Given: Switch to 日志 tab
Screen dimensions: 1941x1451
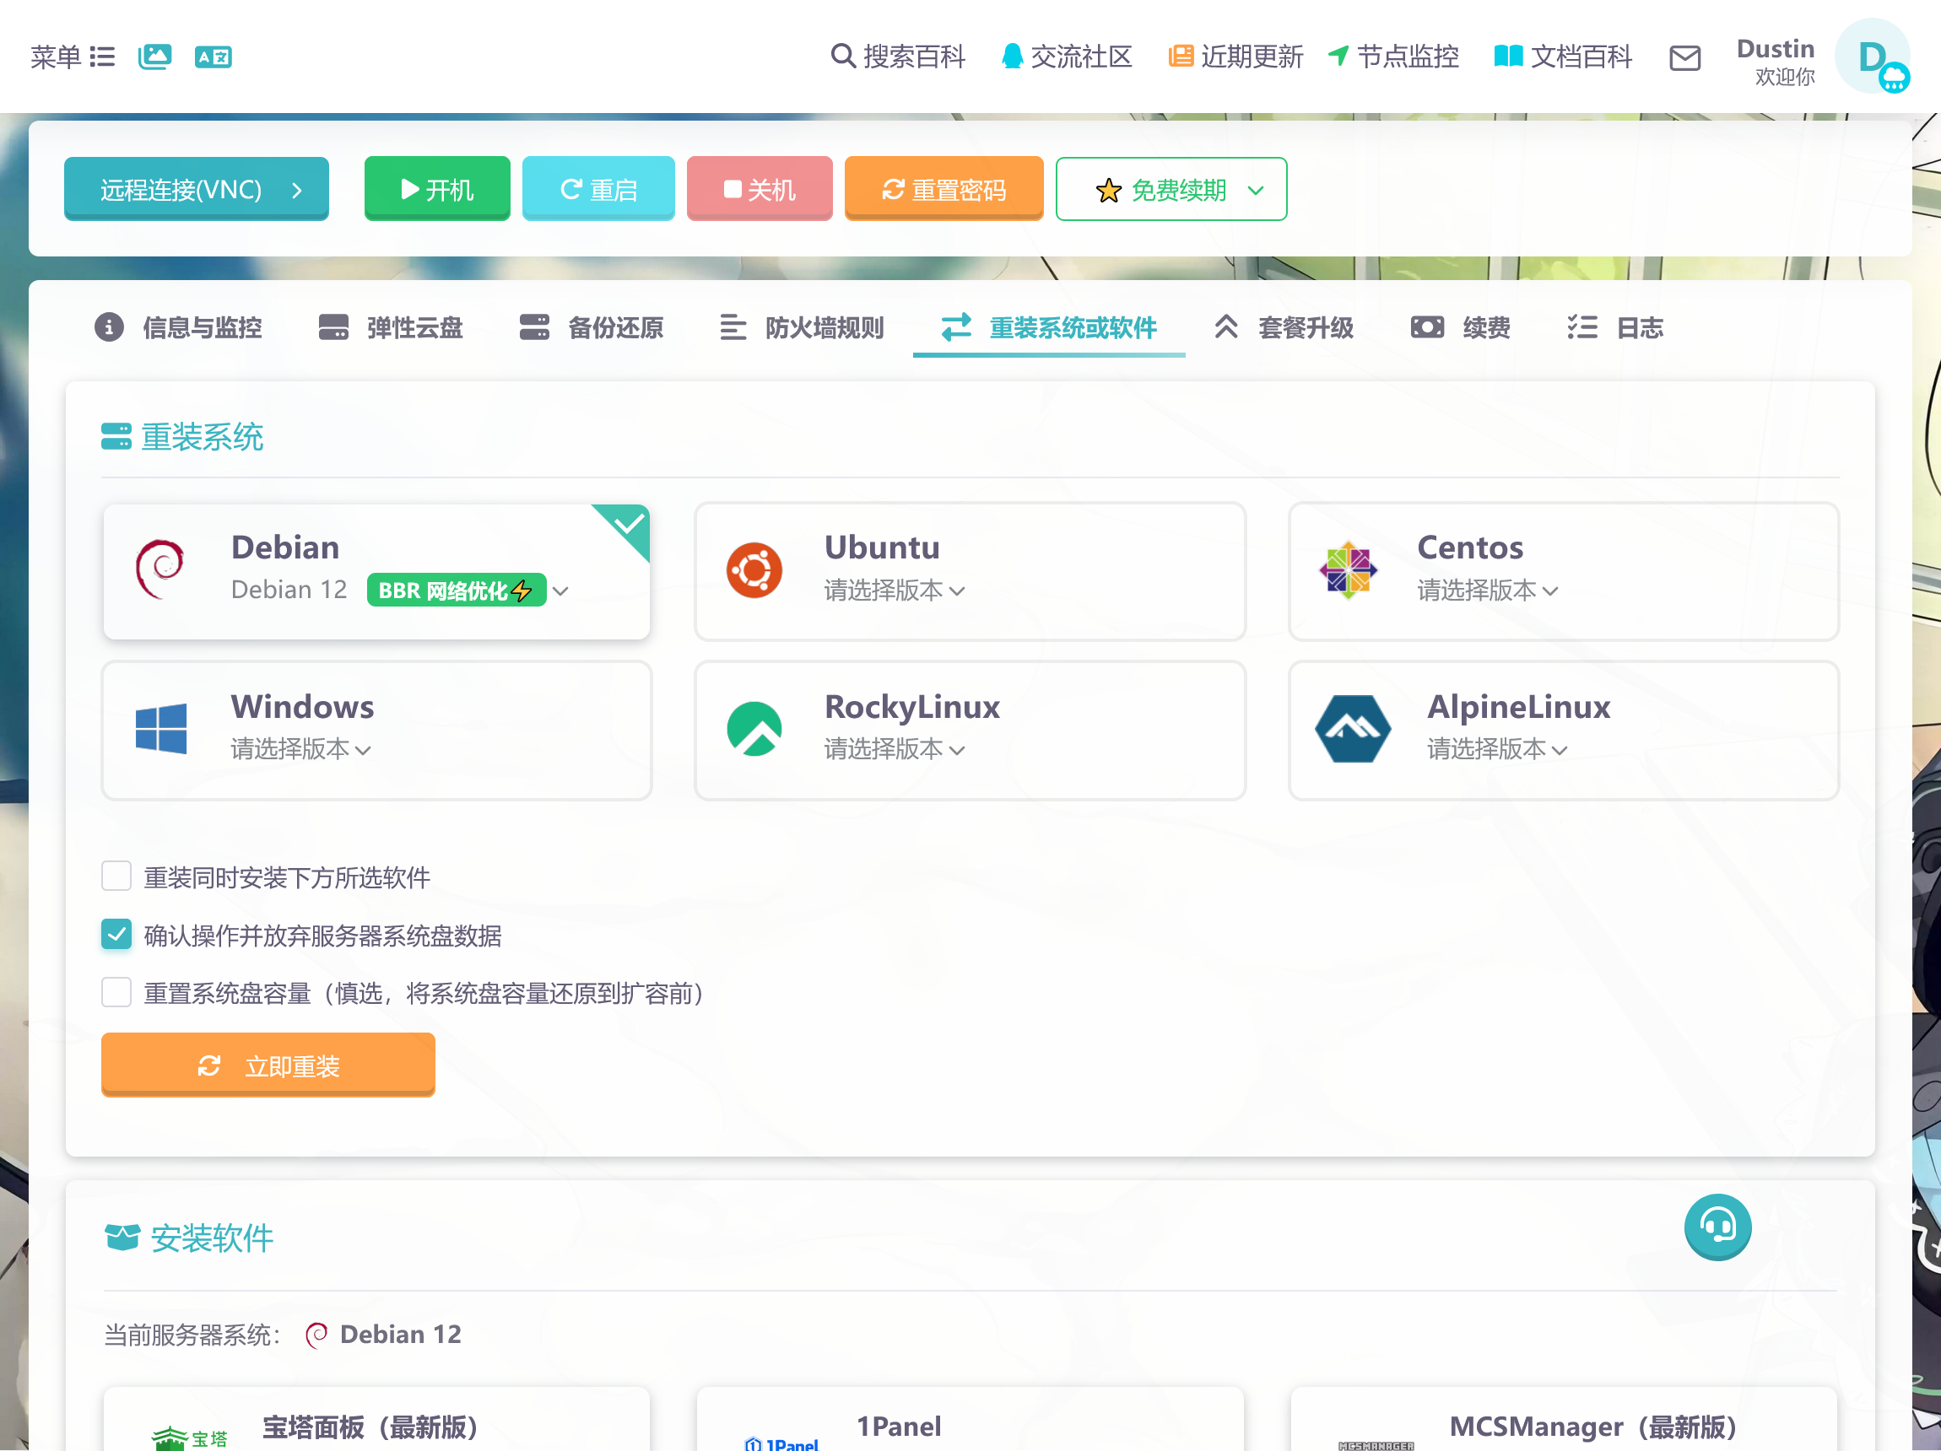Looking at the screenshot, I should click(1615, 328).
